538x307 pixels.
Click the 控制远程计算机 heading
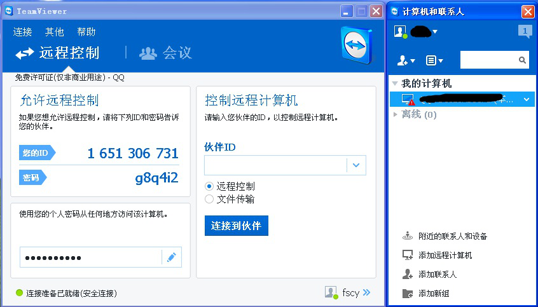pos(251,100)
